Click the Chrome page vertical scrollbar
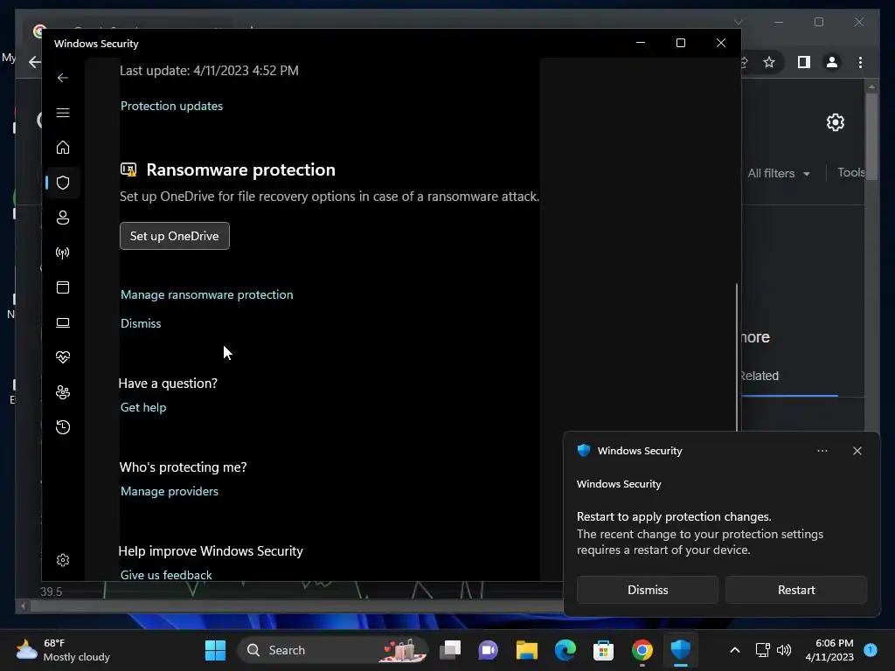Image resolution: width=895 pixels, height=671 pixels. click(871, 137)
